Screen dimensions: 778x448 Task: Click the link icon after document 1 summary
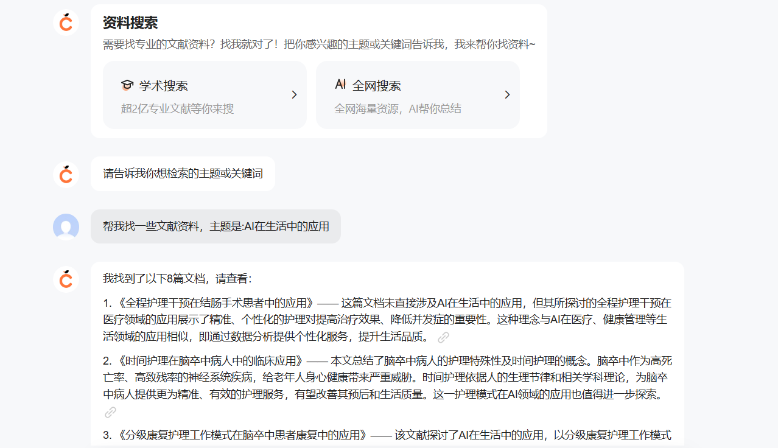[443, 337]
